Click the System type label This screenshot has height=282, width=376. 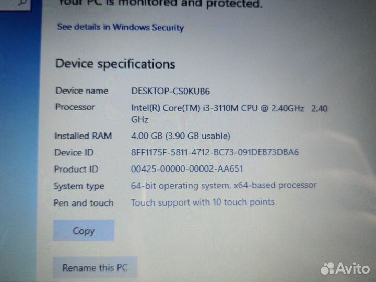click(79, 186)
